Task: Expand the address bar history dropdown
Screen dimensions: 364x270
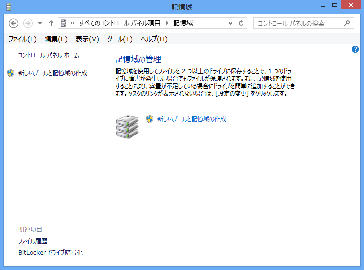Action: point(230,23)
